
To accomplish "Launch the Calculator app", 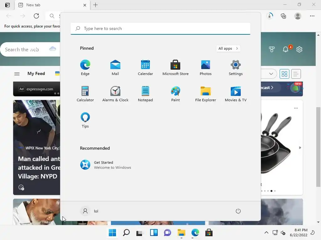I will pos(85,94).
